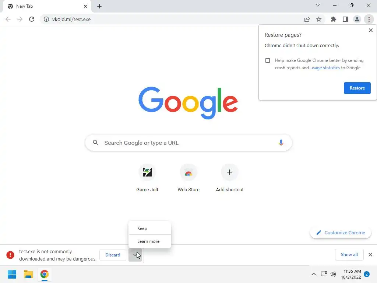Viewport: 377px width, 283px height.
Task: Show hidden system tray icons
Action: [x=314, y=274]
